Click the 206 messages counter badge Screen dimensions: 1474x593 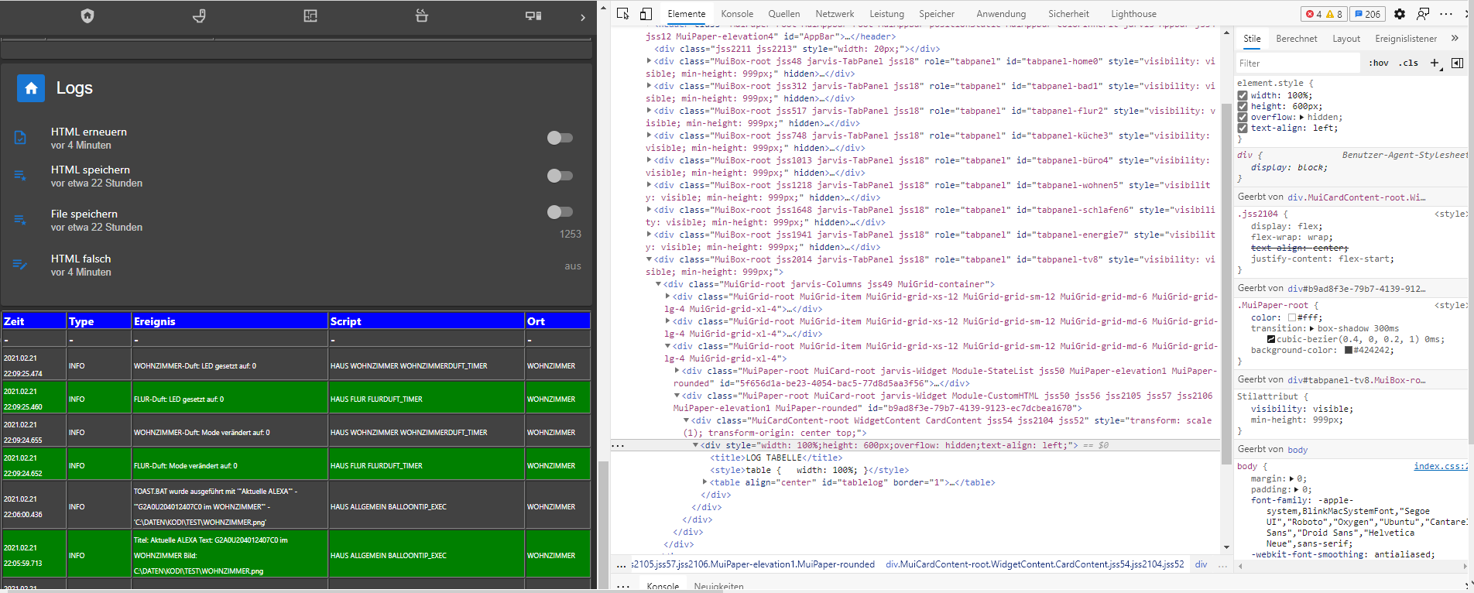pos(1367,14)
